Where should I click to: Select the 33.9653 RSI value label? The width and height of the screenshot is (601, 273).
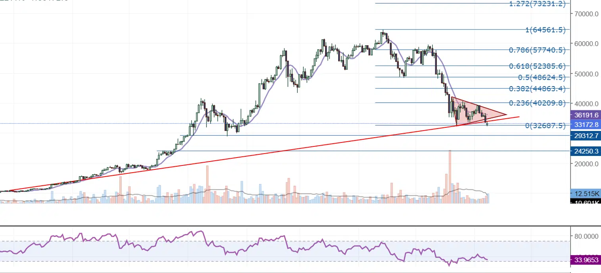click(x=585, y=261)
